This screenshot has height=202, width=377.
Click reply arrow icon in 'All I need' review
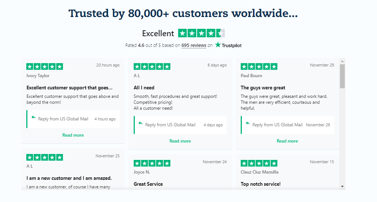pos(141,123)
